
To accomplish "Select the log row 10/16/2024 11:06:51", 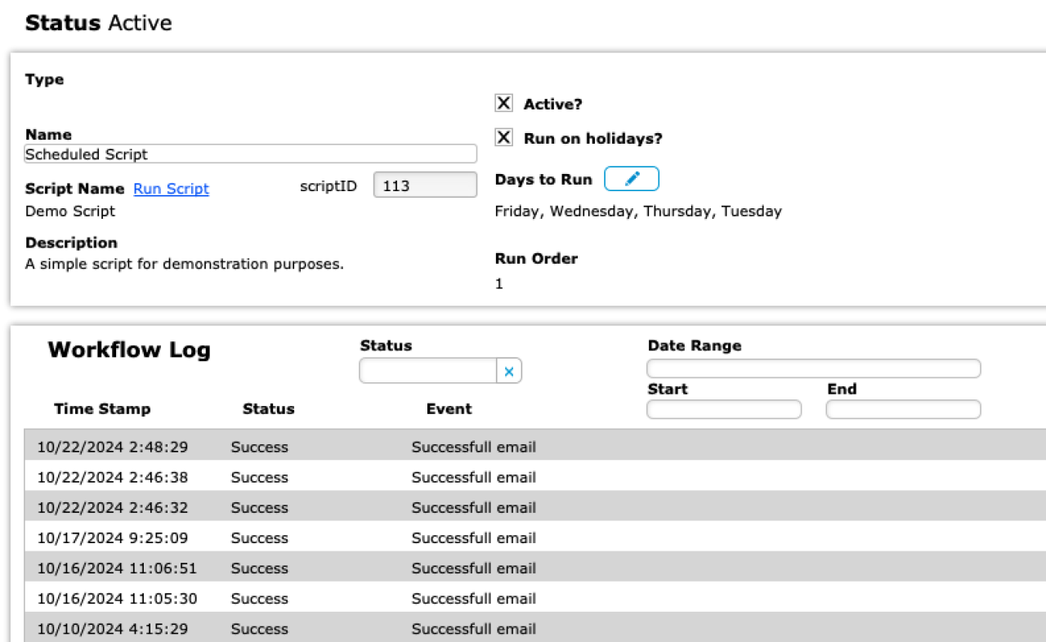I will [x=535, y=568].
